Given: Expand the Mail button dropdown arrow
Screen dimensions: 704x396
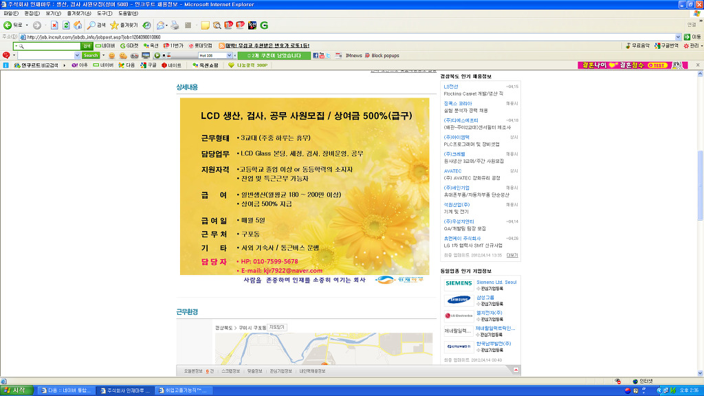Looking at the screenshot, I should click(x=166, y=25).
